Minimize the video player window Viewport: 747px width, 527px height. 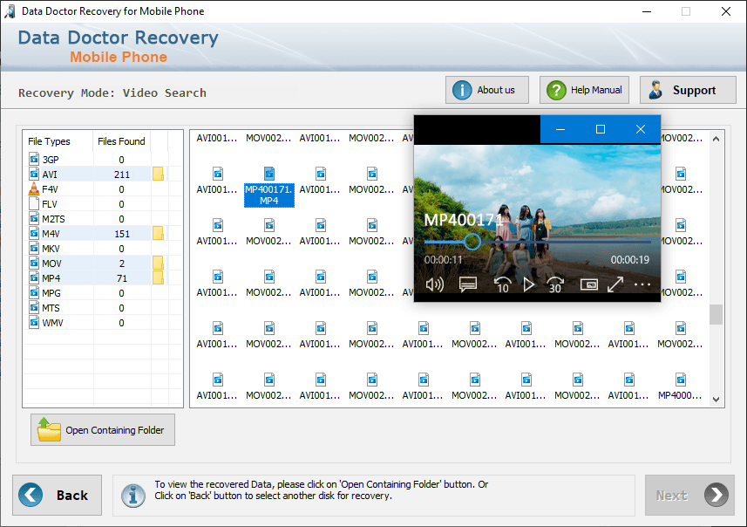pos(560,129)
